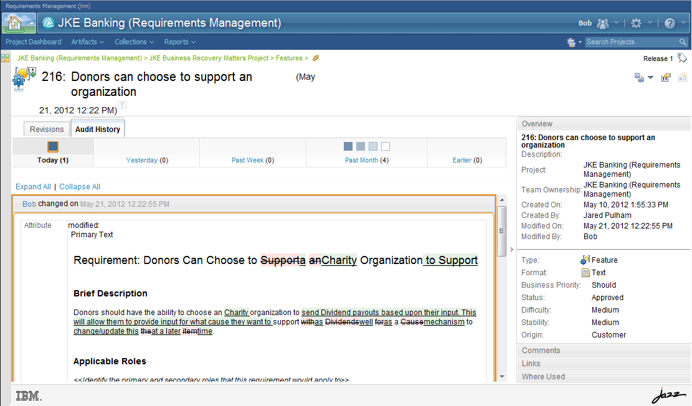Viewport: 692px width, 406px height.
Task: Open Project Dashboard menu item
Action: pos(34,42)
